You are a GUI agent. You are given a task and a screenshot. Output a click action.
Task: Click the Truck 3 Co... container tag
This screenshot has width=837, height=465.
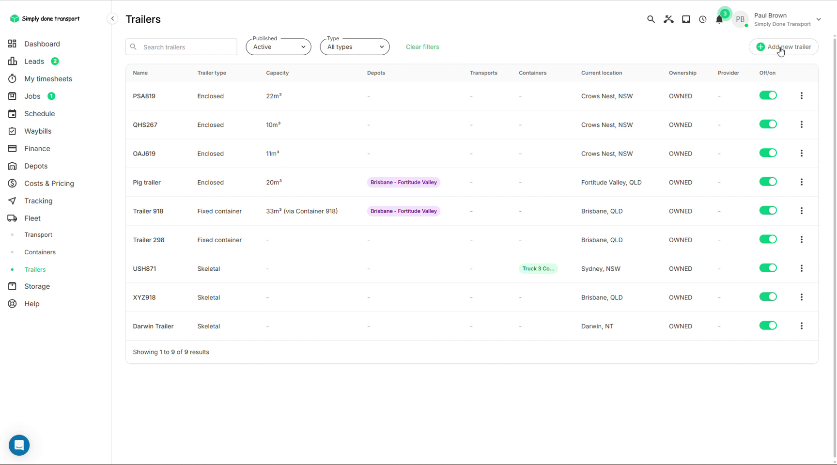538,268
